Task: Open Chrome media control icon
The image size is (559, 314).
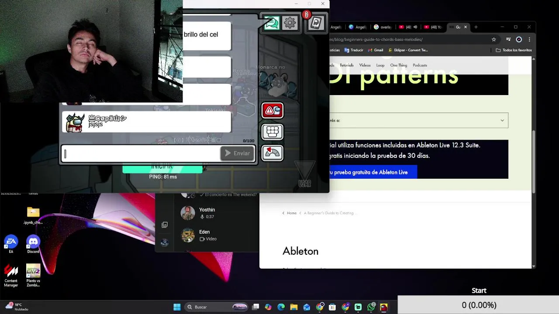Action: tap(508, 39)
